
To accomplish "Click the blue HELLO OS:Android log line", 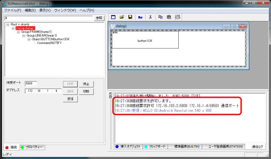I will (x=163, y=111).
